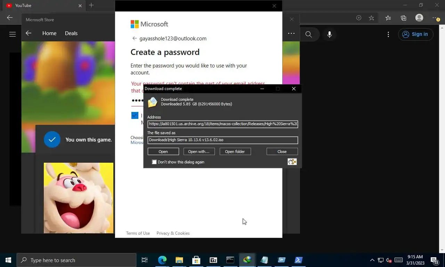Click the YouTube search icon
The width and height of the screenshot is (445, 267).
308,34
